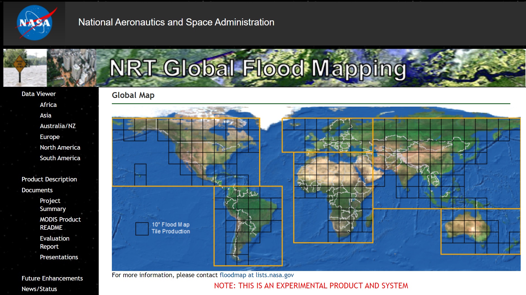Open the Data Viewer menu item

coord(39,94)
